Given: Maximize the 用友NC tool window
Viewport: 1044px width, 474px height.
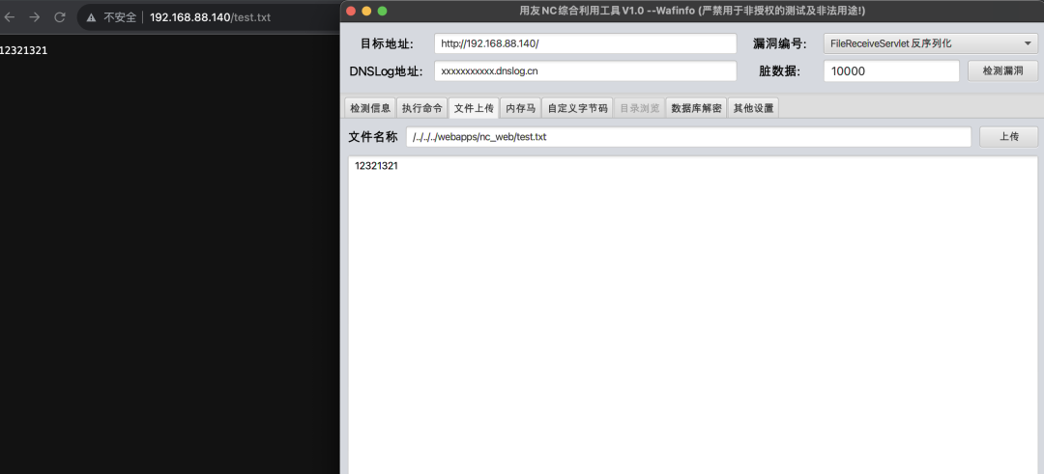Looking at the screenshot, I should click(x=382, y=11).
